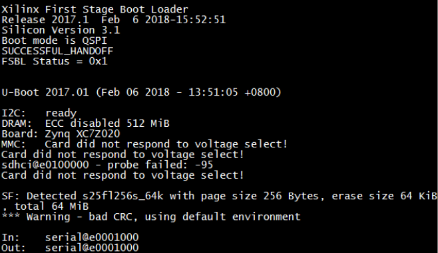Select the ', total 64 MiB' line

tap(45, 207)
